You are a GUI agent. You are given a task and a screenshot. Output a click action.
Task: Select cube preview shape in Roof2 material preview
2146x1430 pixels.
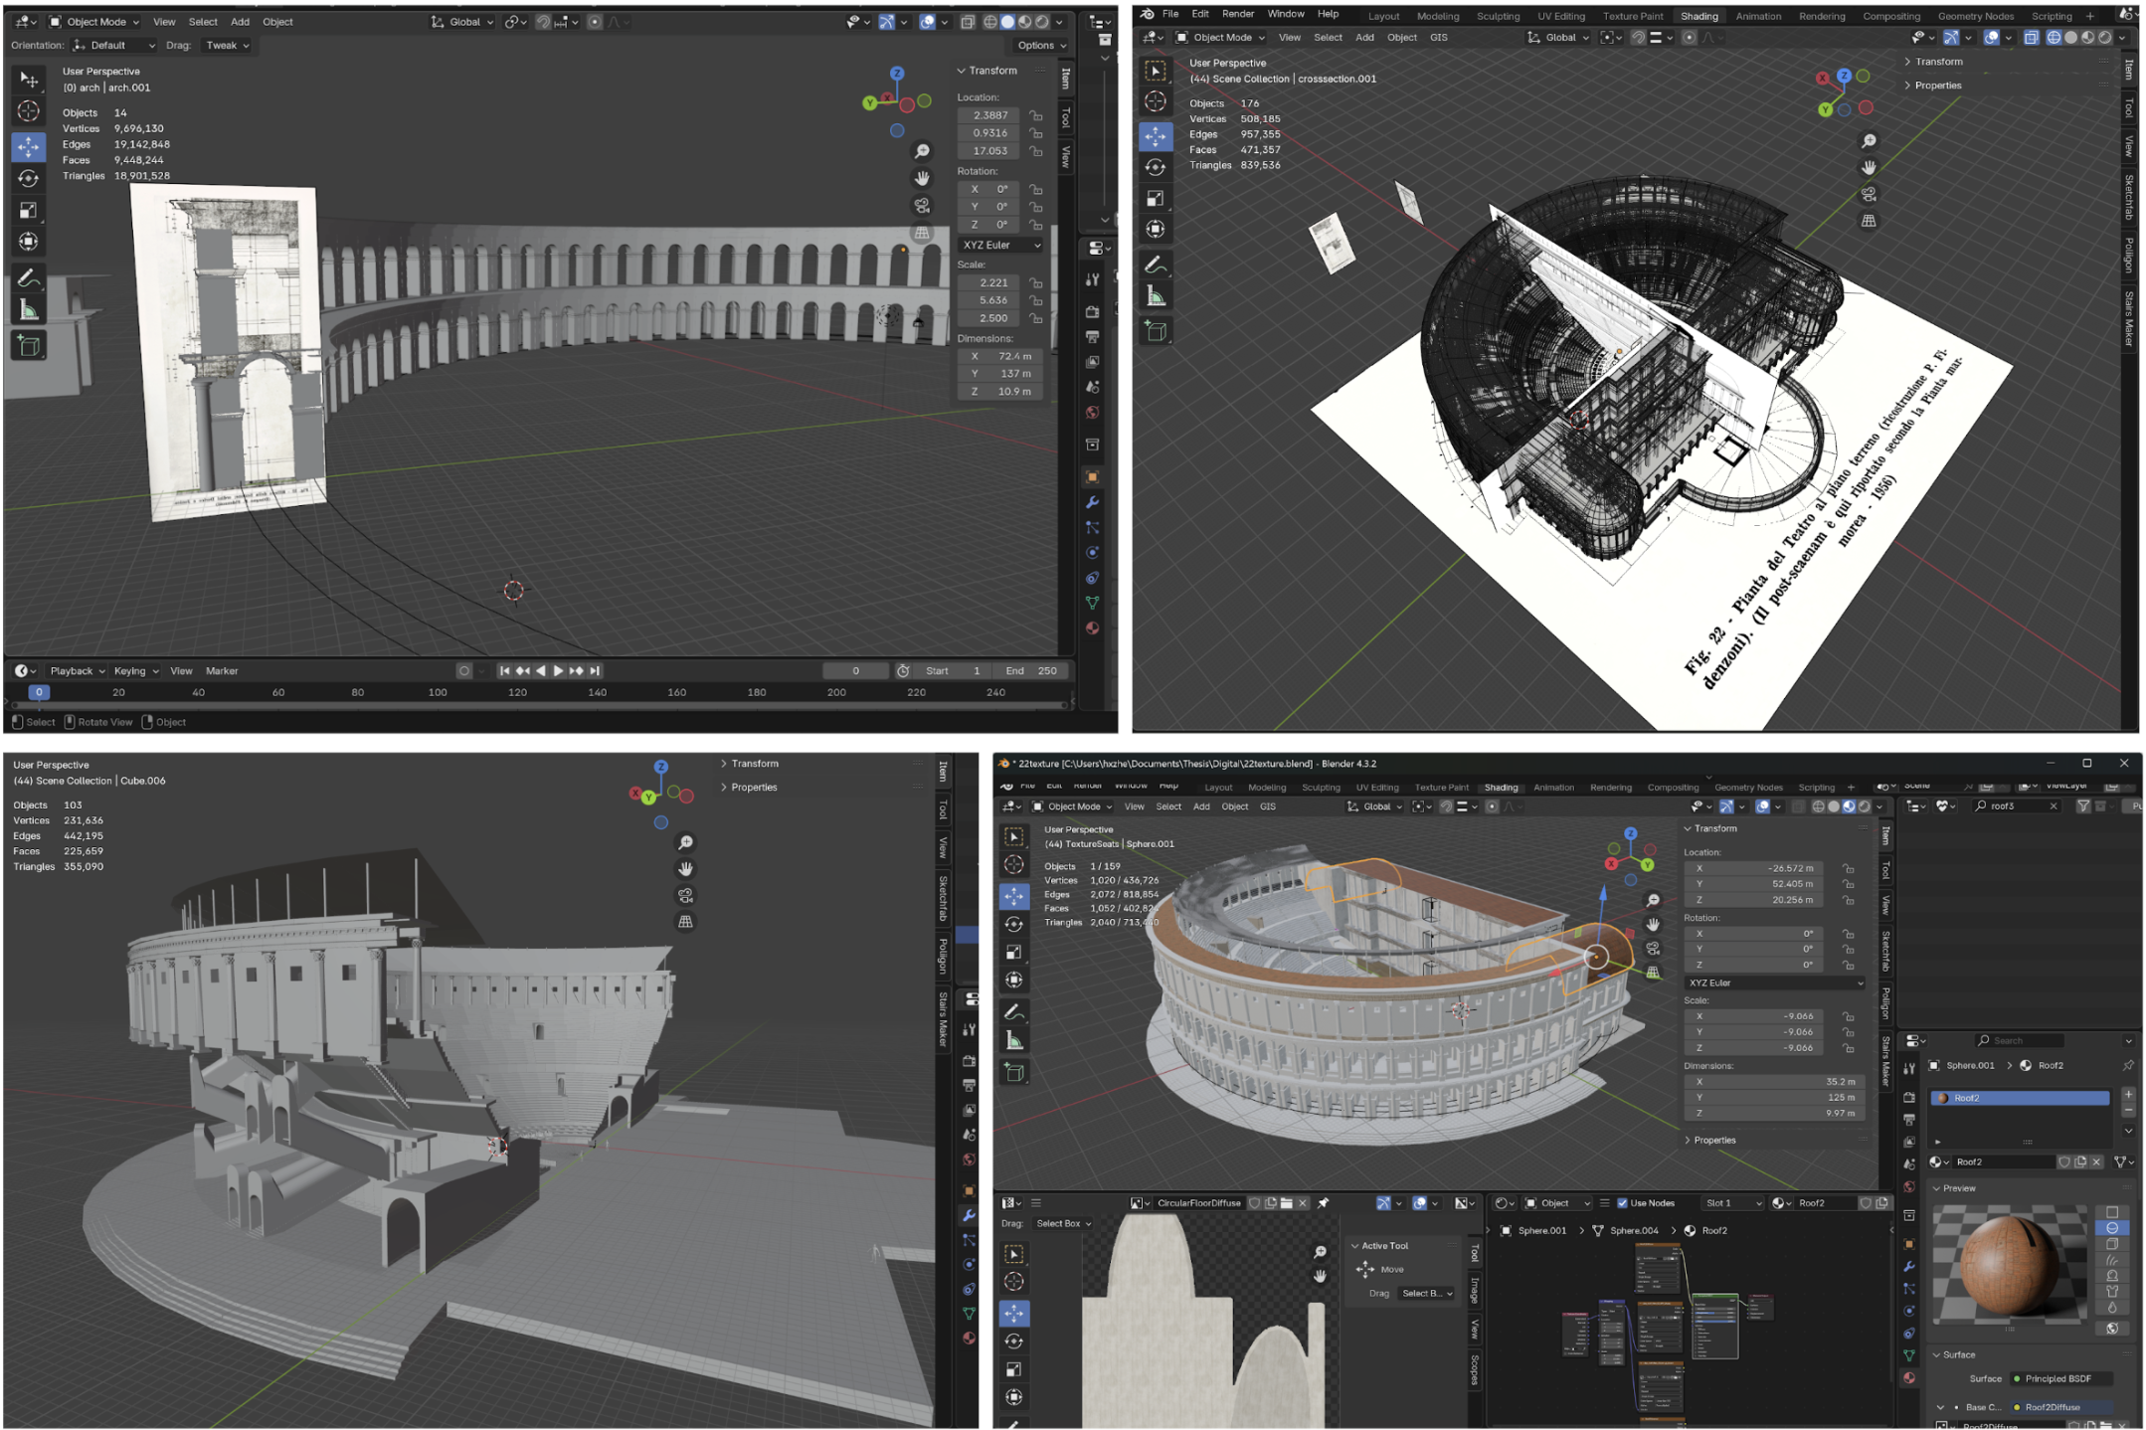point(2112,1244)
